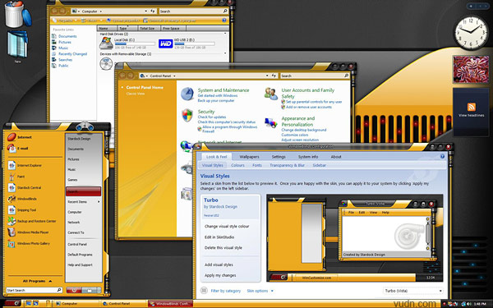Switch to the Settings tab in WindowBlinds
This screenshot has width=493, height=308.
[x=279, y=157]
